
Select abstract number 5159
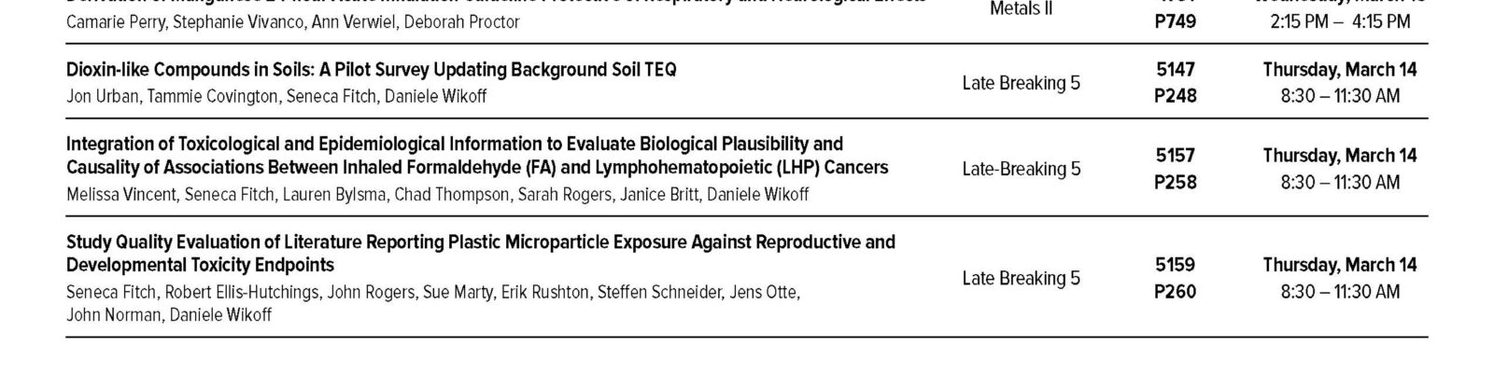tap(1175, 265)
